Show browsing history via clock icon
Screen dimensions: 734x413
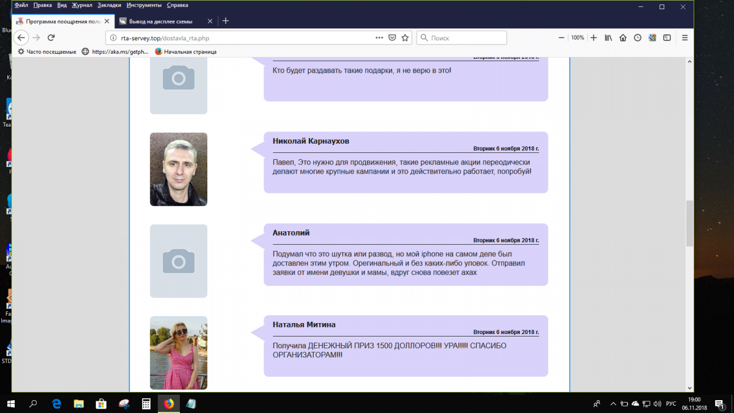[637, 38]
